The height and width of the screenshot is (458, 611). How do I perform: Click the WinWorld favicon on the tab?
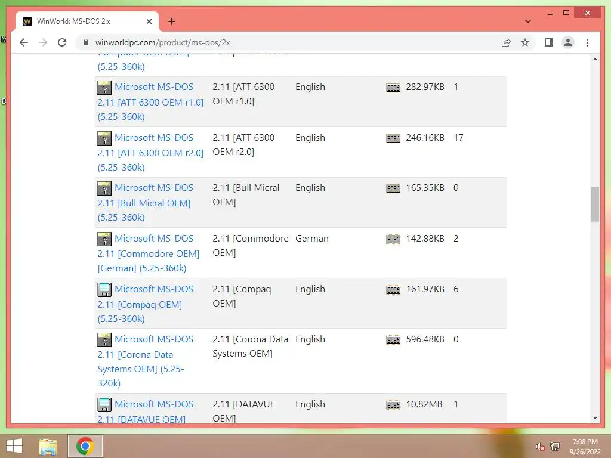point(27,21)
